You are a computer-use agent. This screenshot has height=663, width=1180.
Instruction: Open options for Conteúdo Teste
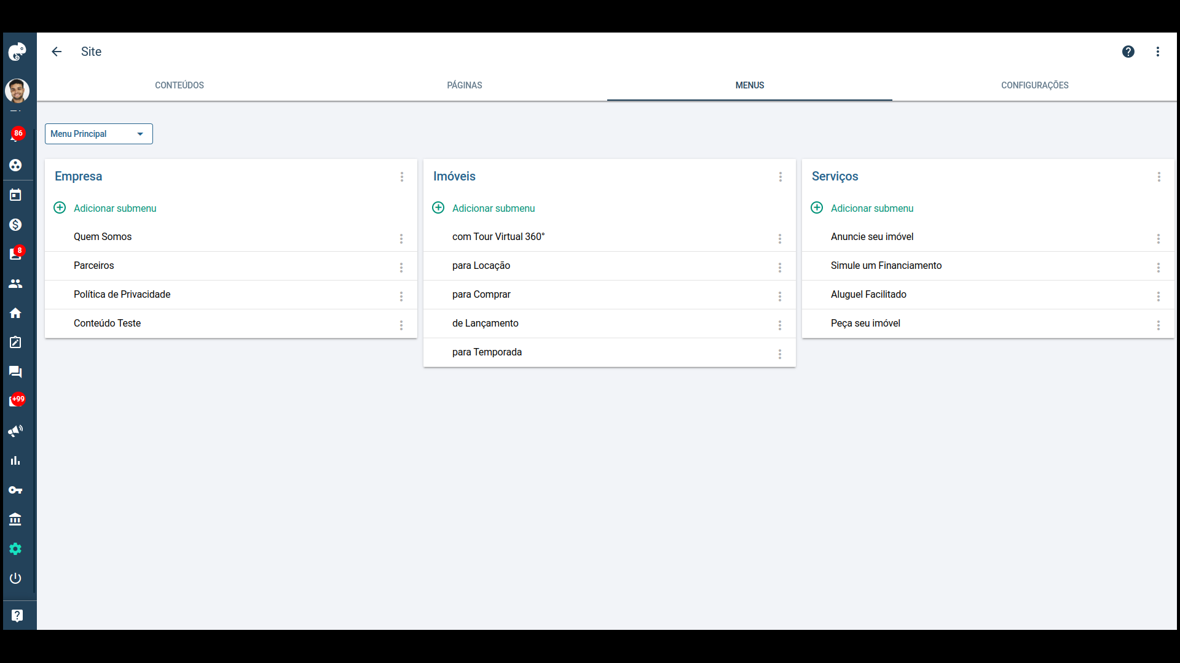click(x=401, y=325)
